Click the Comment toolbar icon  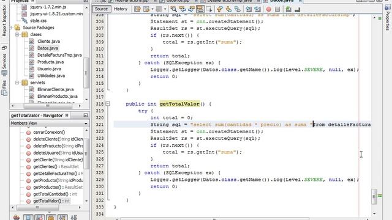tap(288, 9)
